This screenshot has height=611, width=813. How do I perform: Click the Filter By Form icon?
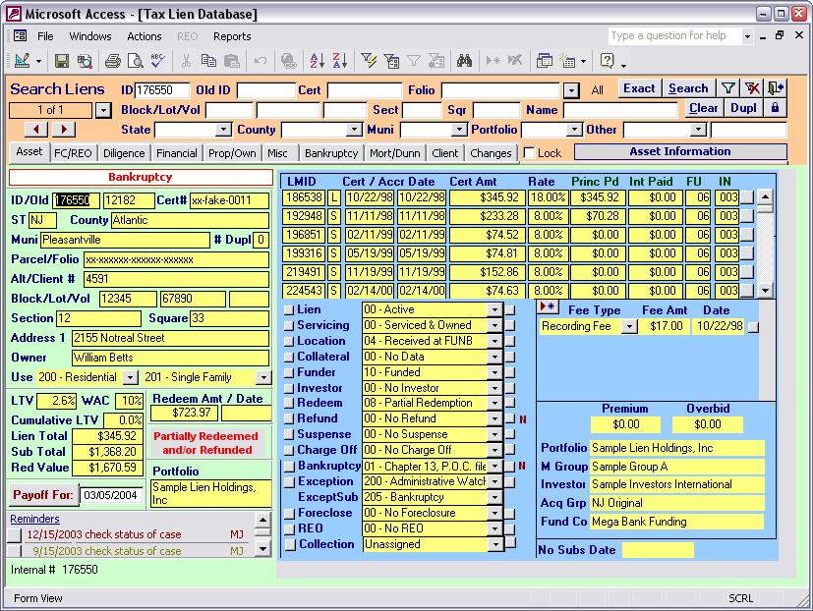coord(391,61)
